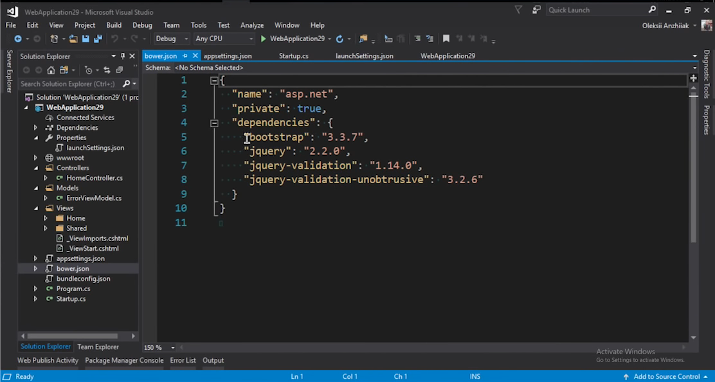Click the Undo toolbar arrow
The width and height of the screenshot is (715, 382).
114,39
